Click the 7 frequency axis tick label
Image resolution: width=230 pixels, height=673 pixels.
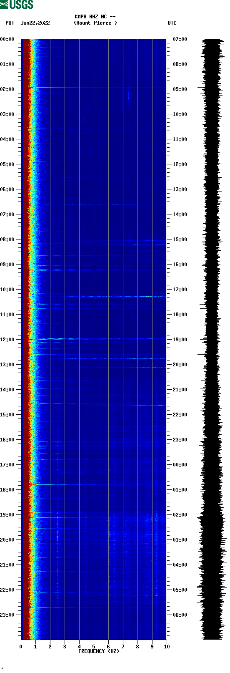(123, 647)
